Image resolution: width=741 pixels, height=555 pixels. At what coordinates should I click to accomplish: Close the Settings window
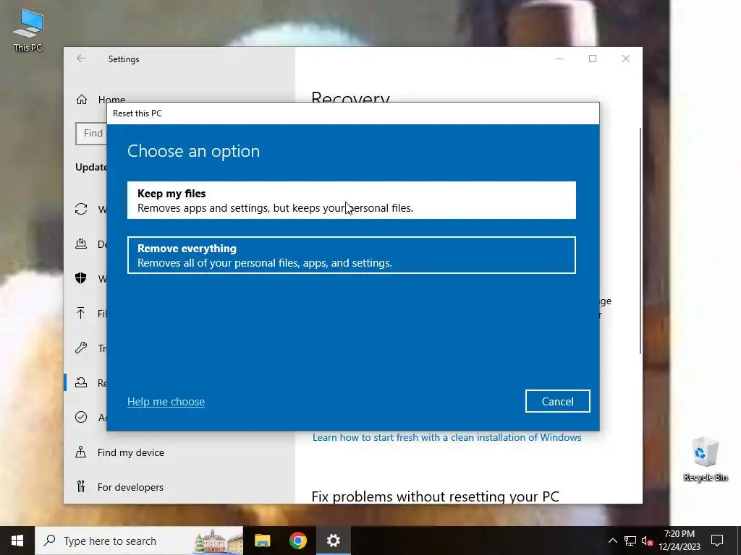pyautogui.click(x=626, y=59)
